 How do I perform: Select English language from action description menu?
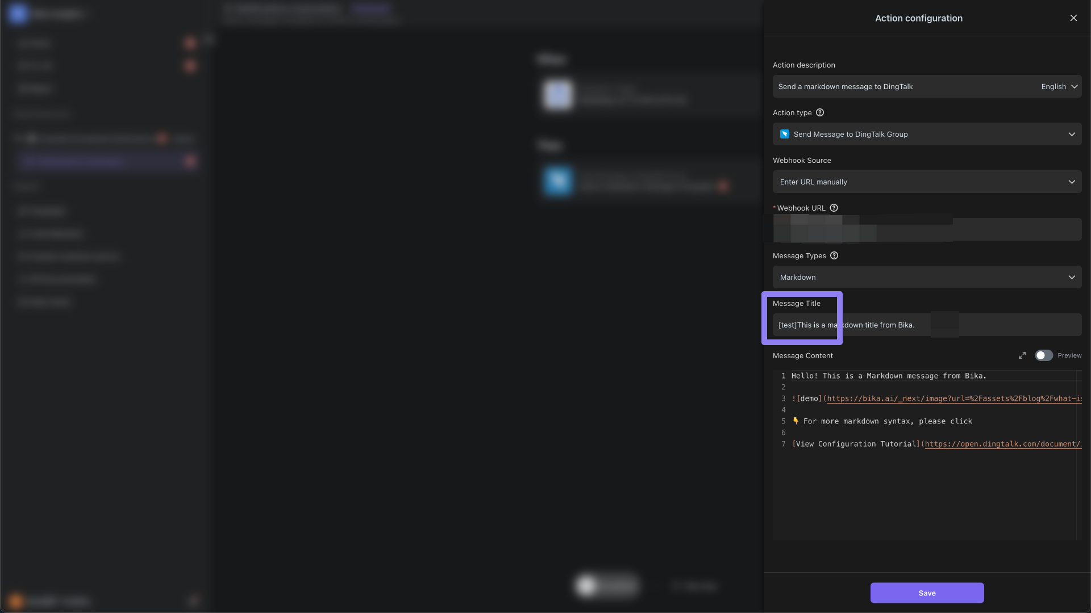tap(1059, 86)
